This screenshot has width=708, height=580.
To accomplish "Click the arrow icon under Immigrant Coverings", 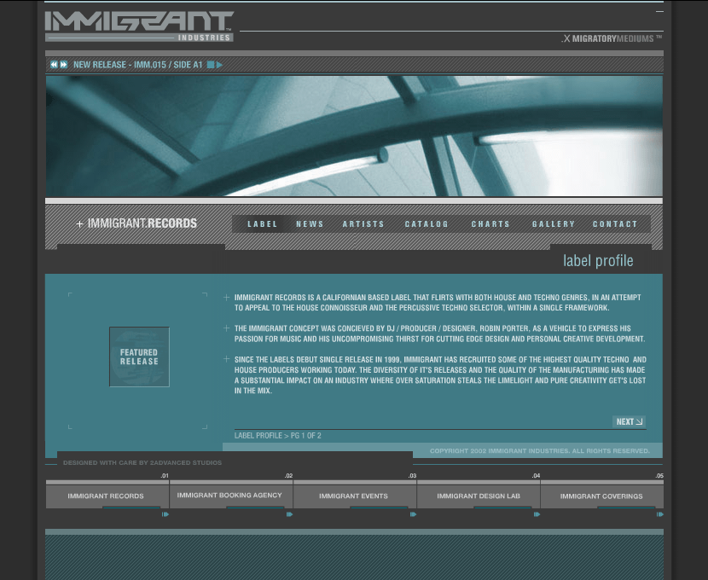I will [x=660, y=514].
